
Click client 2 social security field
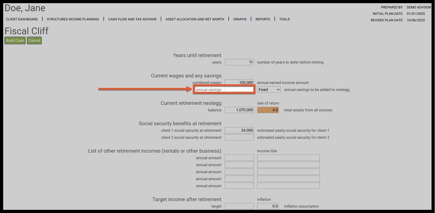coord(239,137)
